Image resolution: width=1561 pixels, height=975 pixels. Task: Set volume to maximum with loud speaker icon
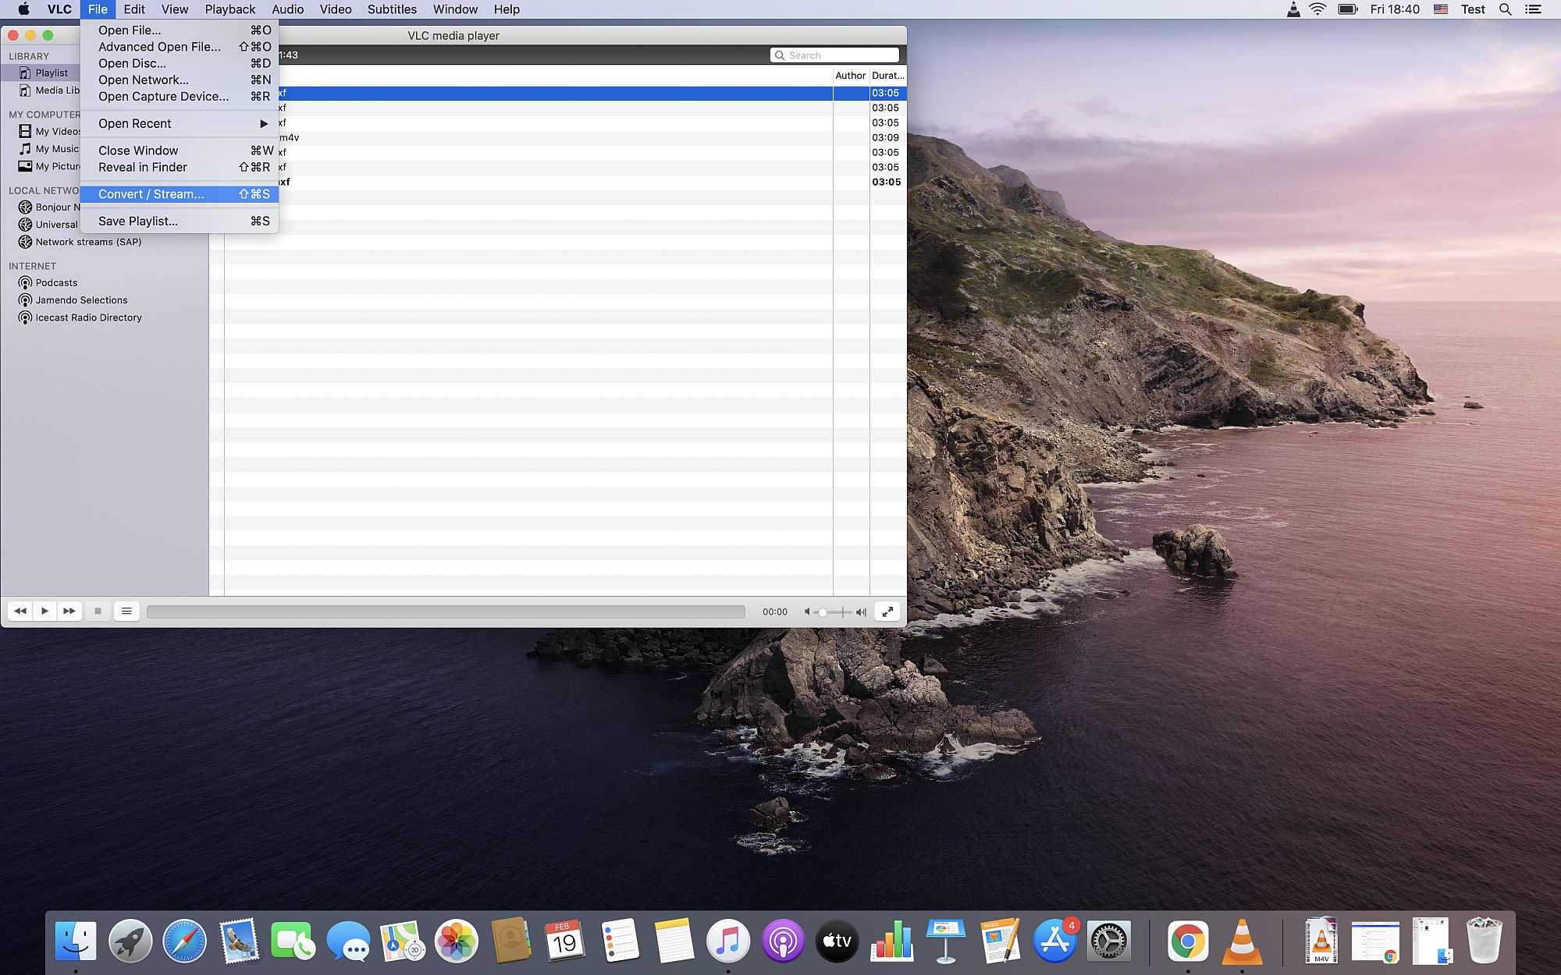(x=861, y=612)
